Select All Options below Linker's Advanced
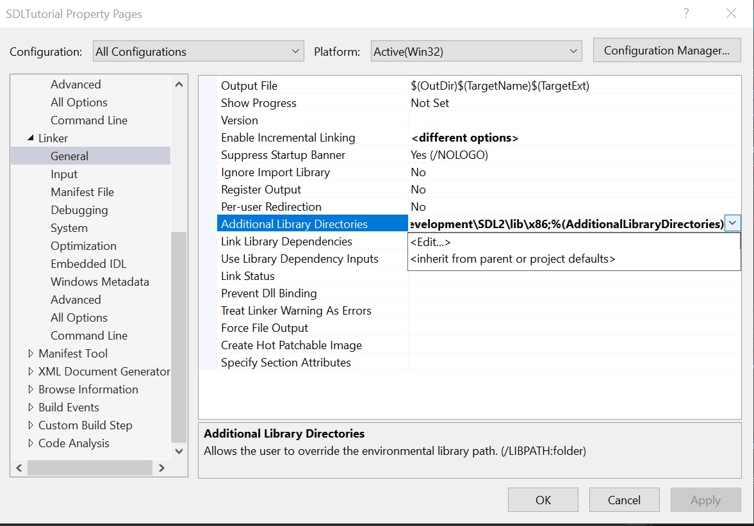 pyautogui.click(x=79, y=317)
